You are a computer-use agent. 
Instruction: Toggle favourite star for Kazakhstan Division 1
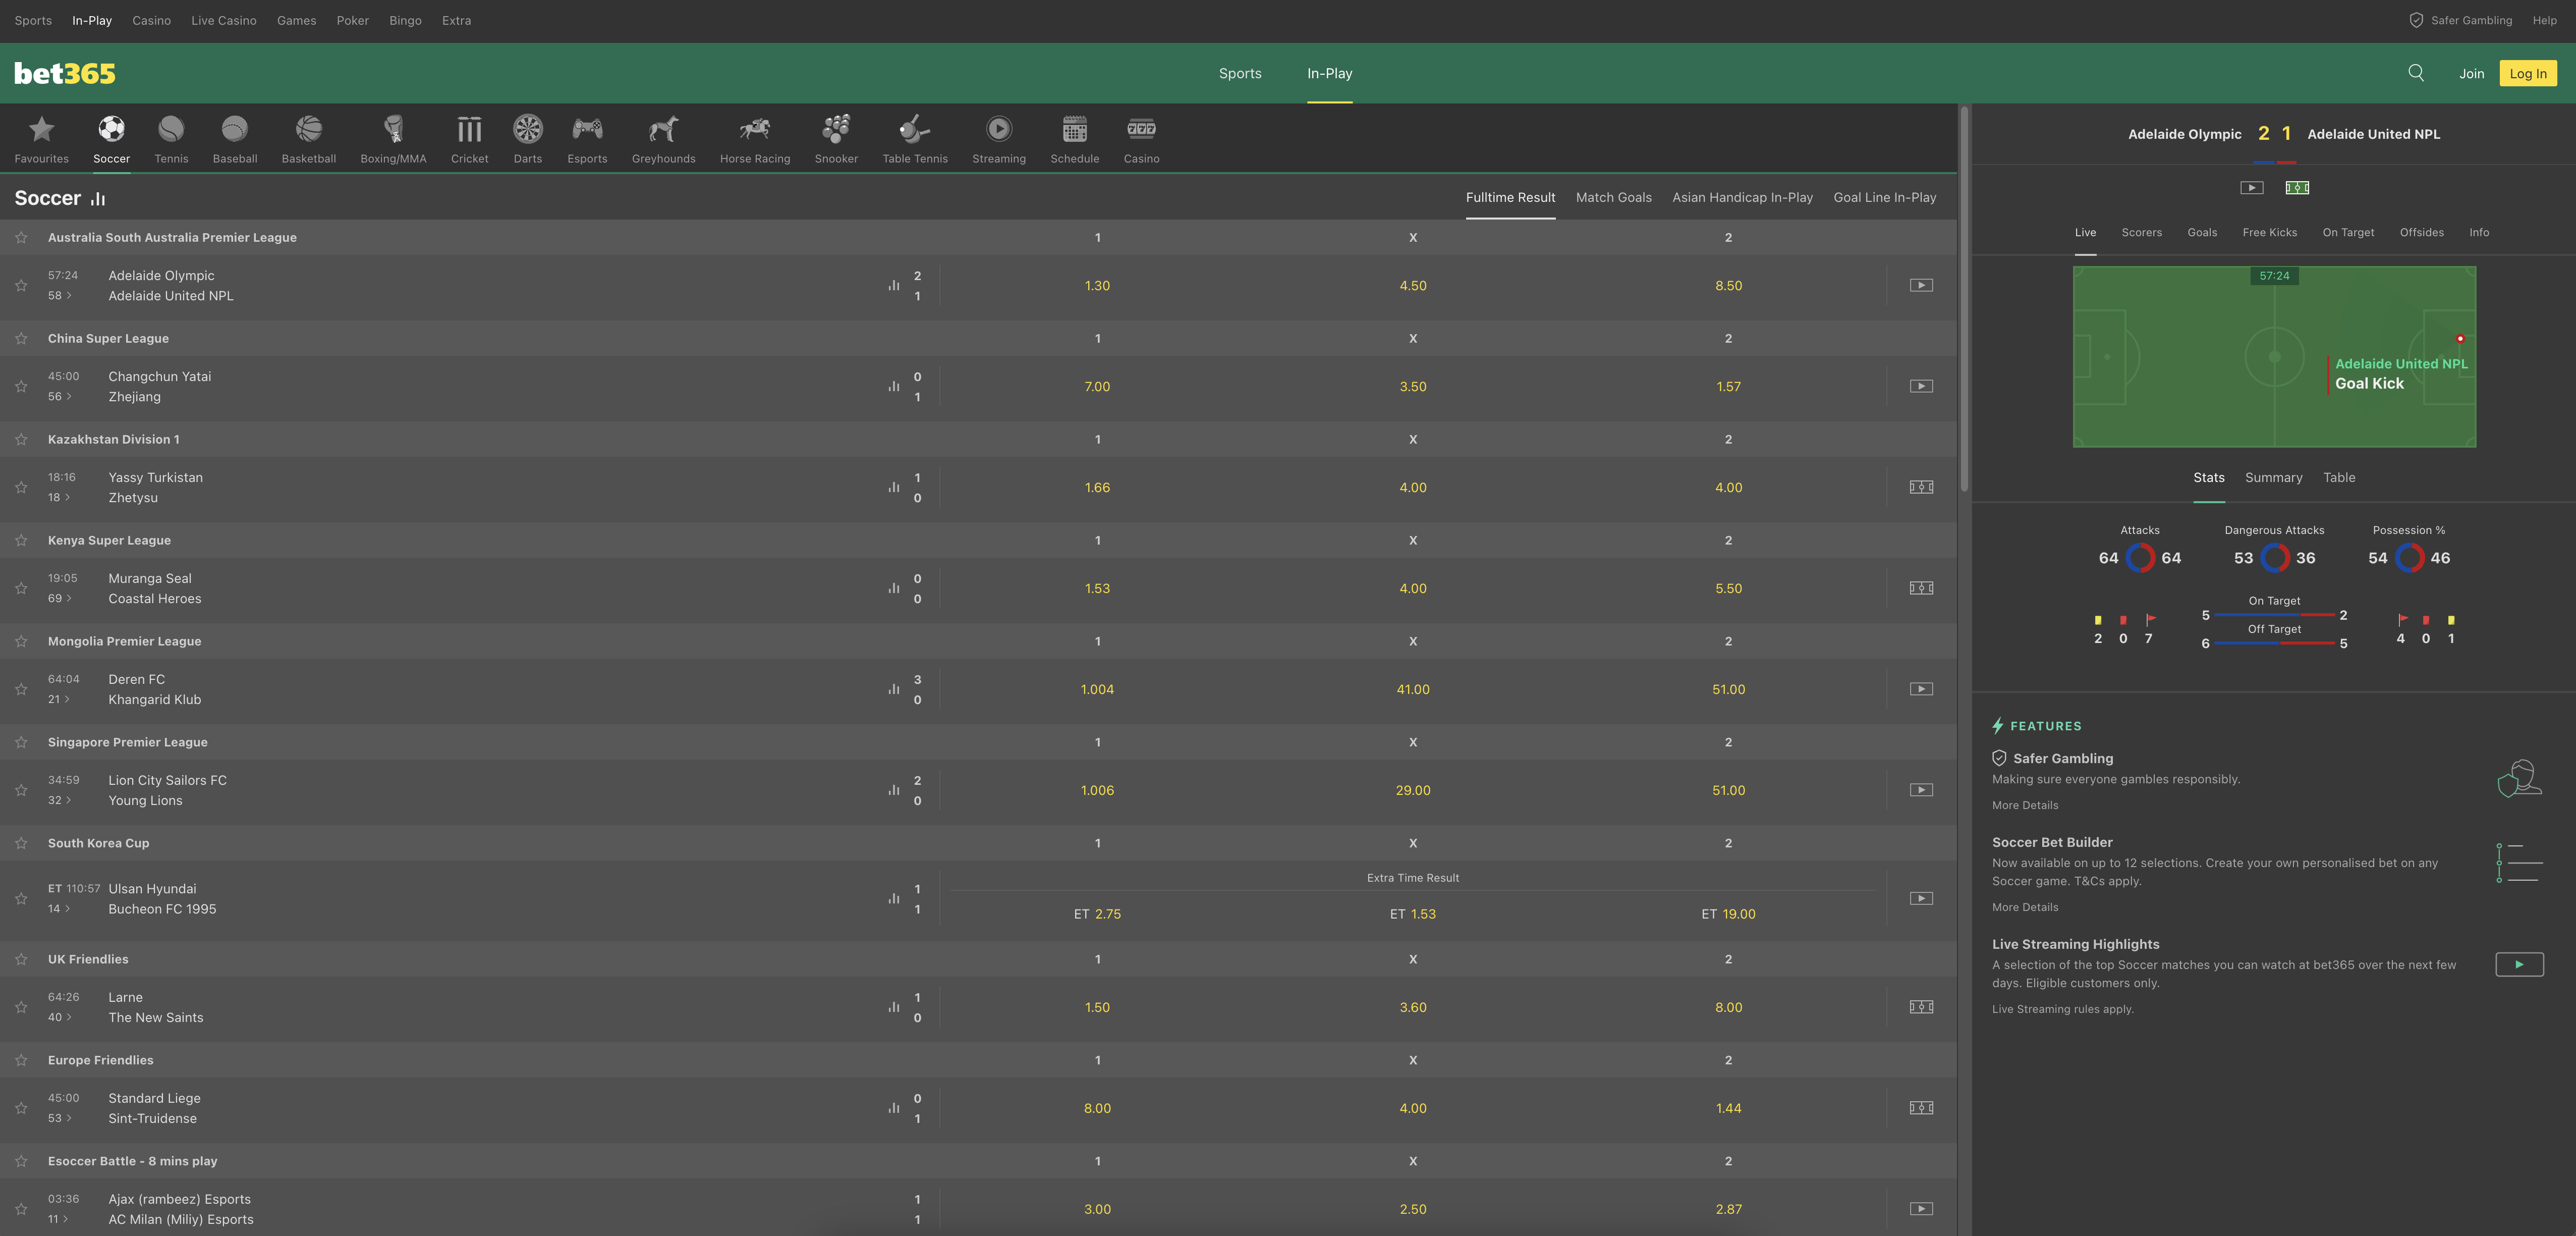21,440
